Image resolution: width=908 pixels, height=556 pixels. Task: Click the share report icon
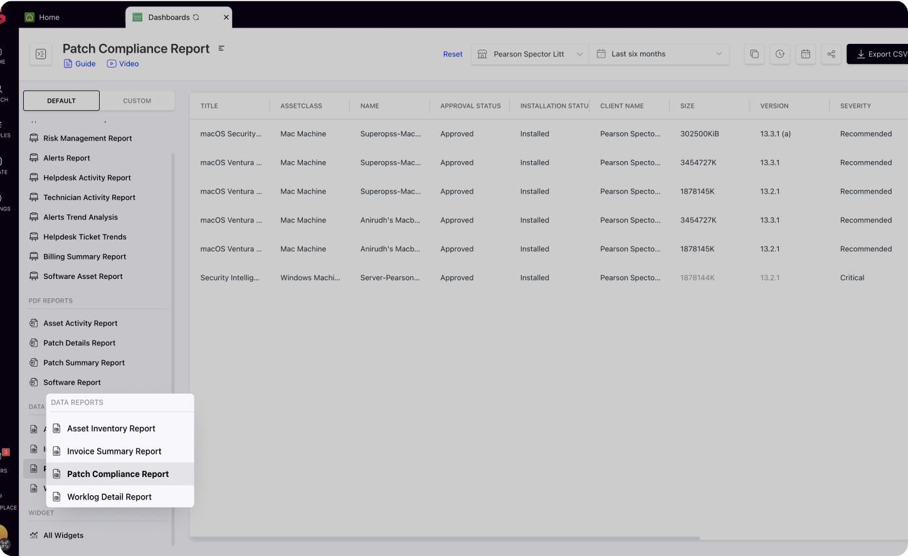click(831, 55)
